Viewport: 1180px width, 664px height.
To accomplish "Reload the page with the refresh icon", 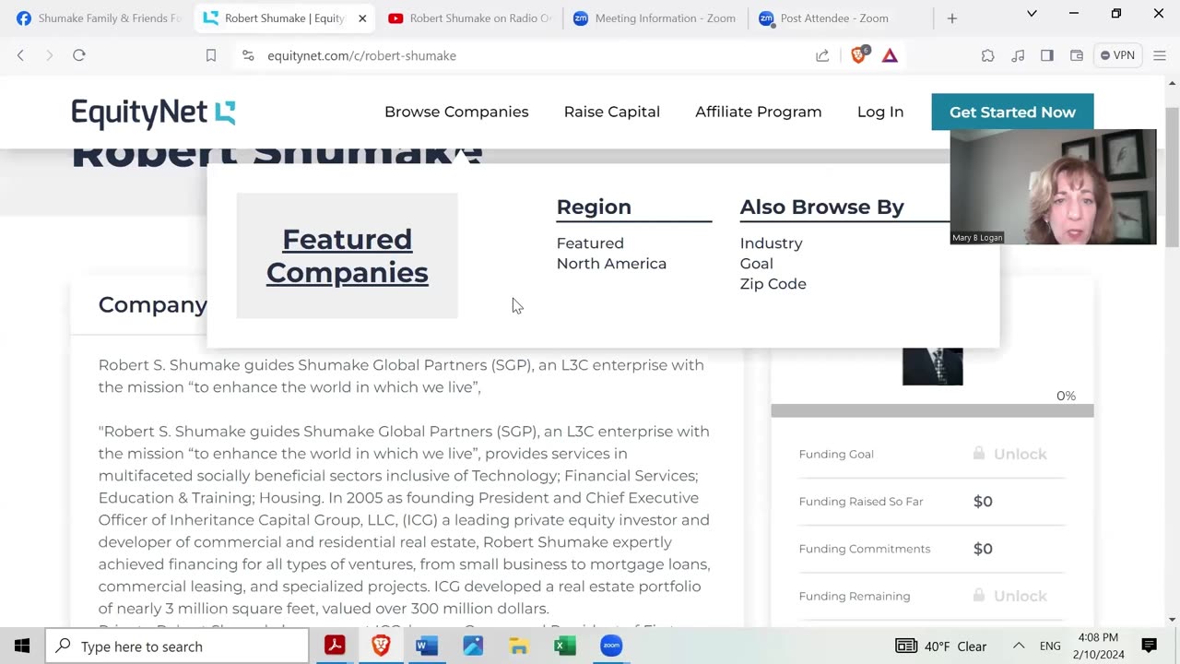I will [79, 55].
